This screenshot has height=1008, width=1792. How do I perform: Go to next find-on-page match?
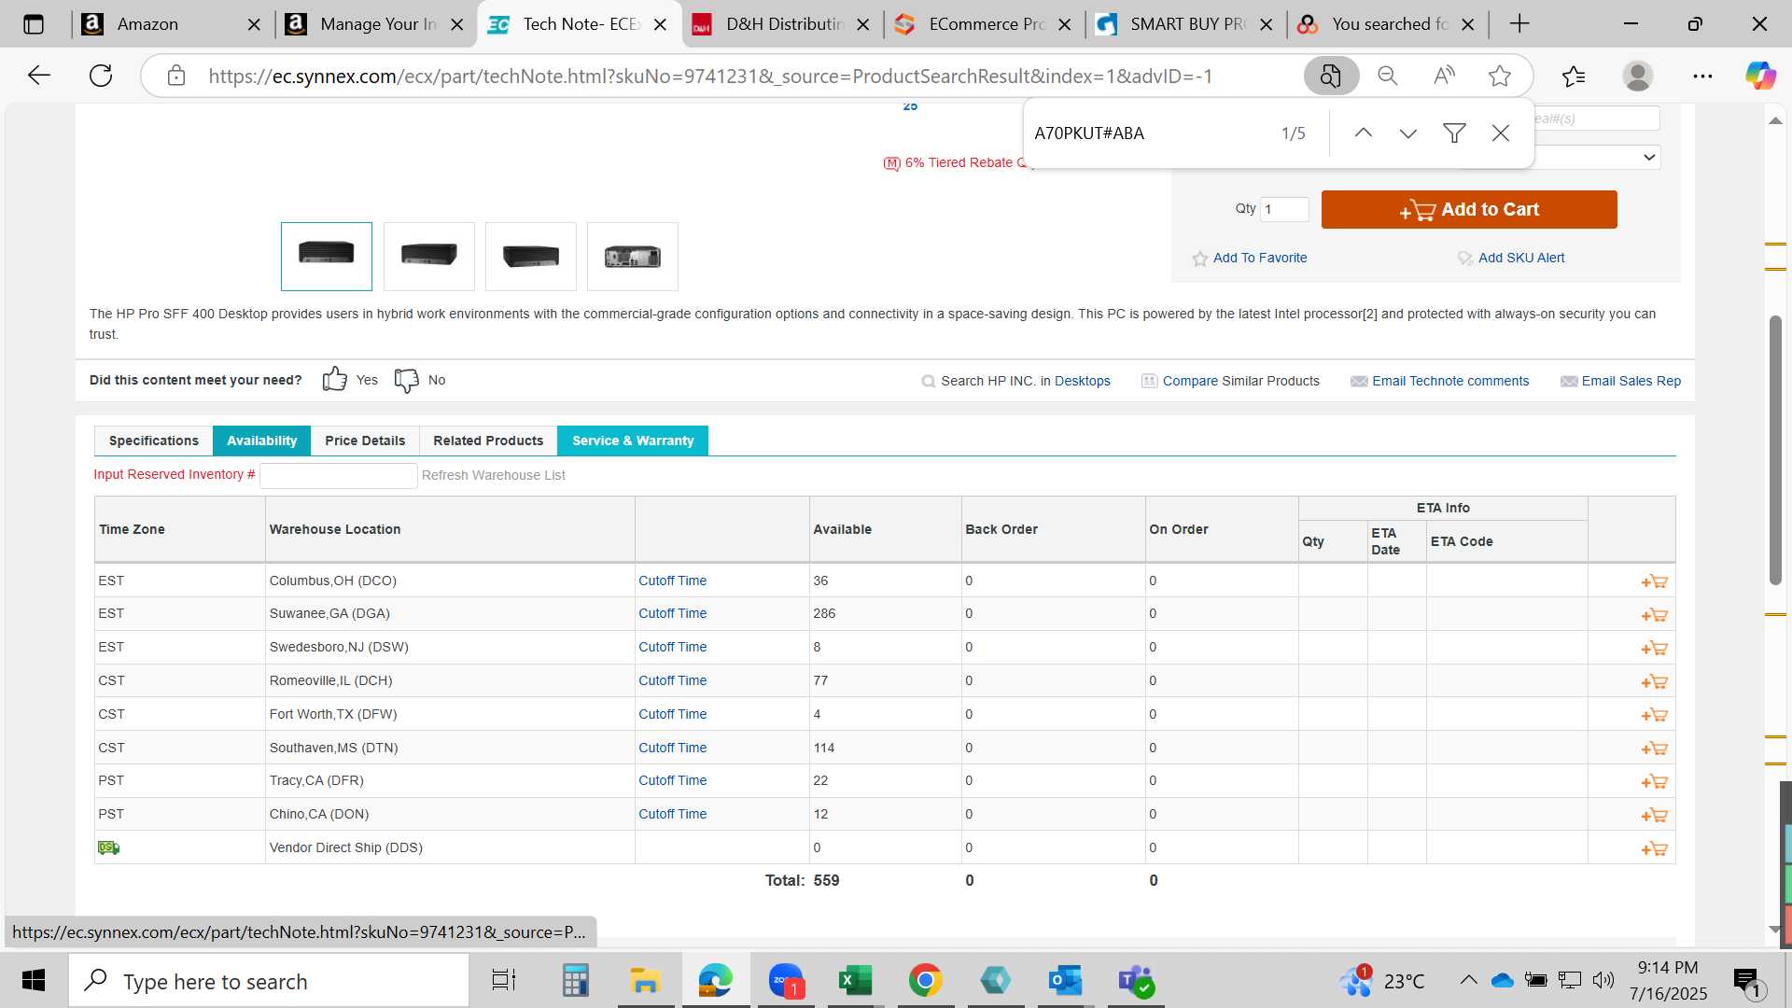pyautogui.click(x=1408, y=133)
